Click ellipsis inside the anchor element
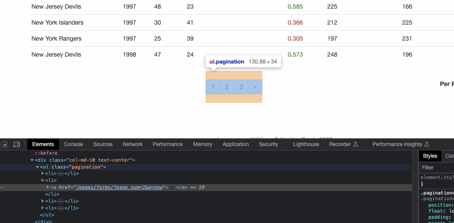The image size is (454, 223). (172, 188)
